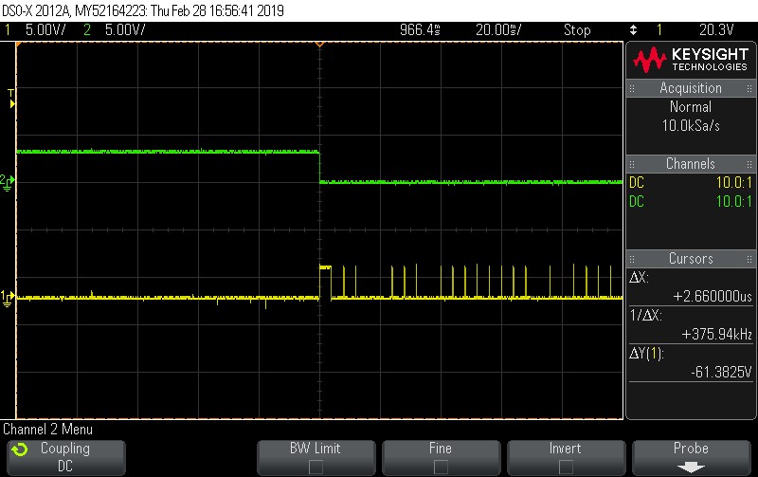Click the Probe softkey down arrow
Screen dimensions: 758x477
click(690, 467)
